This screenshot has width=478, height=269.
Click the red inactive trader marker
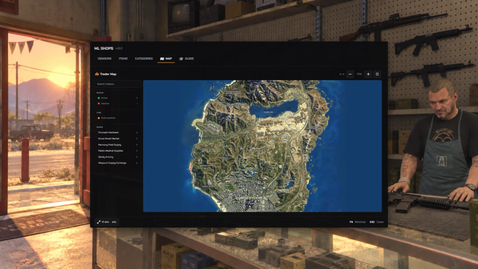190,168
